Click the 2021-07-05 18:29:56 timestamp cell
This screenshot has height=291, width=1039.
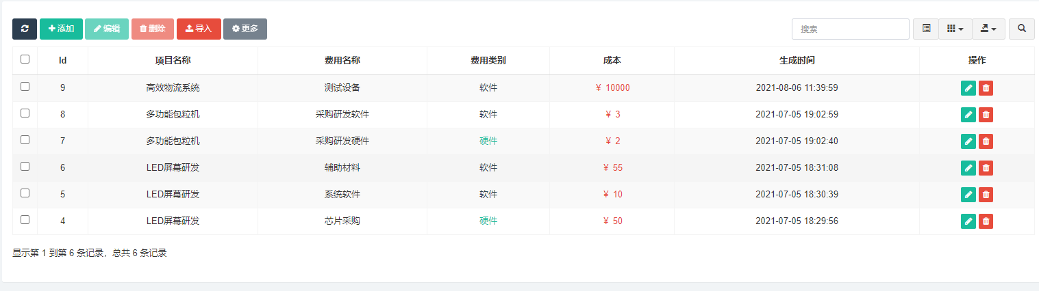(797, 221)
